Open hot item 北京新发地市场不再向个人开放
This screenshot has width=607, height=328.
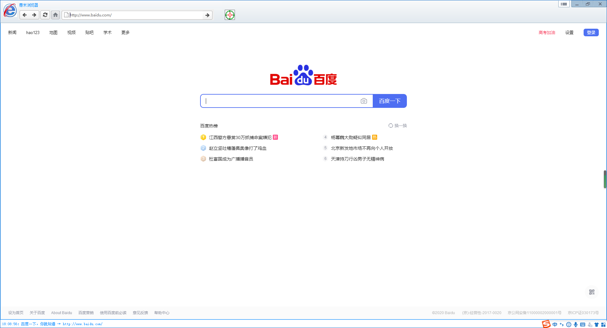362,148
